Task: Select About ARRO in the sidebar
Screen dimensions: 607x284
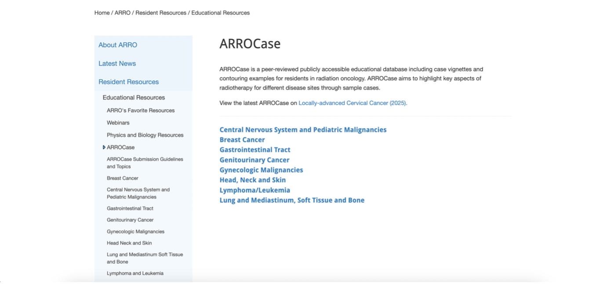Action: [118, 45]
